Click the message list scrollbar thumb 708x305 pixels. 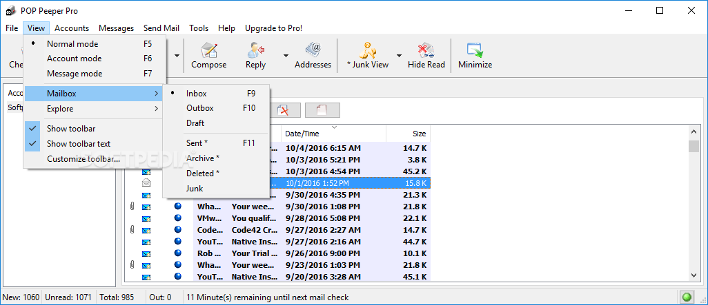pos(694,146)
